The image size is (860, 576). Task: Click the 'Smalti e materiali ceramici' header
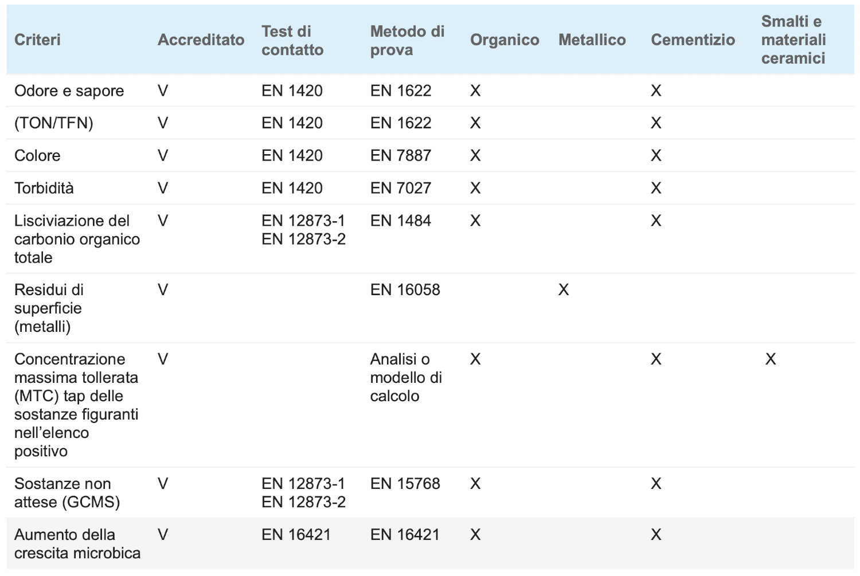(x=793, y=40)
